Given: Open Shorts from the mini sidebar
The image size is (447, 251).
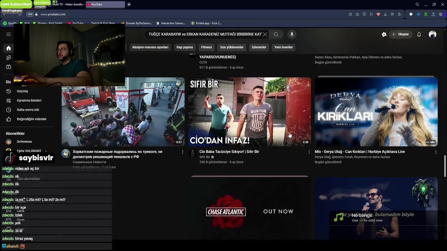Looking at the screenshot, I should (9, 58).
